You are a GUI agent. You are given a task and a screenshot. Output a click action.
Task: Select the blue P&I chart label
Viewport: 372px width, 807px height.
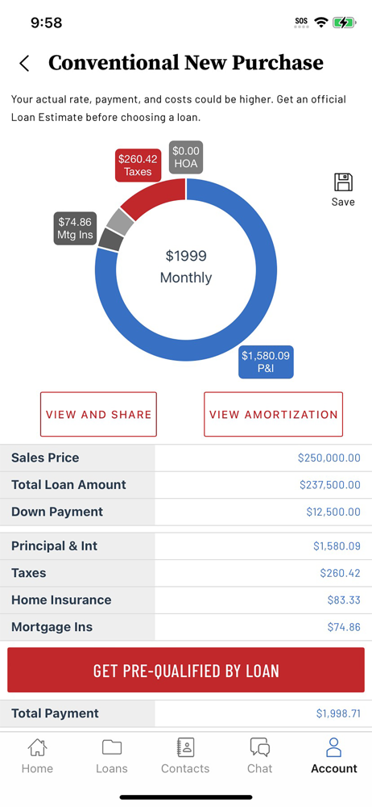coord(266,362)
